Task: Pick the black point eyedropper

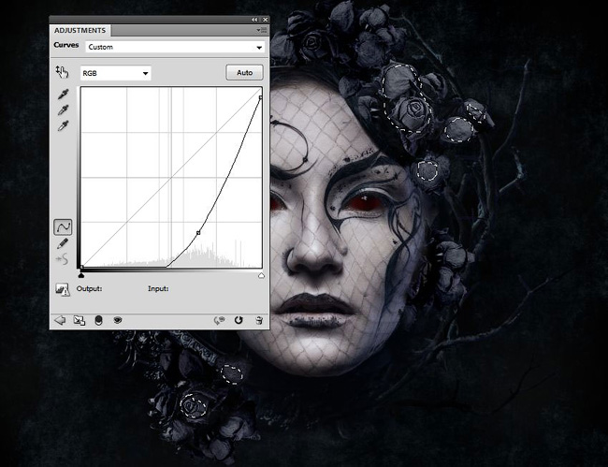Action: (x=63, y=94)
